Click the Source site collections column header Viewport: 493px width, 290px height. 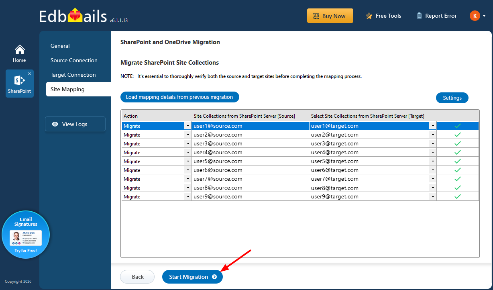pos(251,116)
